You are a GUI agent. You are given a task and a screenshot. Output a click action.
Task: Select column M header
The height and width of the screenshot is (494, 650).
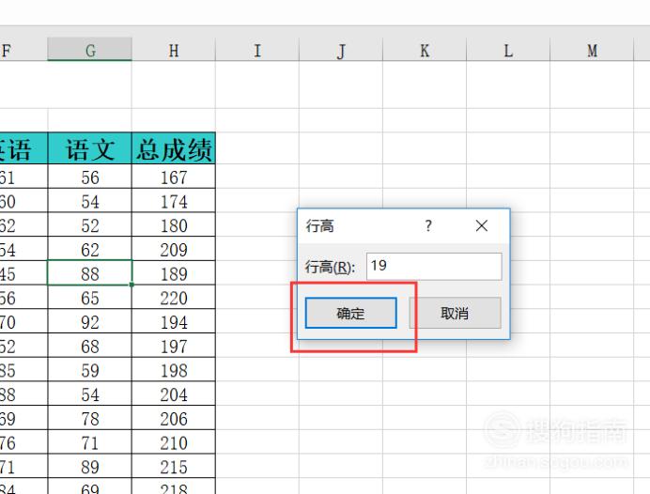coord(592,50)
